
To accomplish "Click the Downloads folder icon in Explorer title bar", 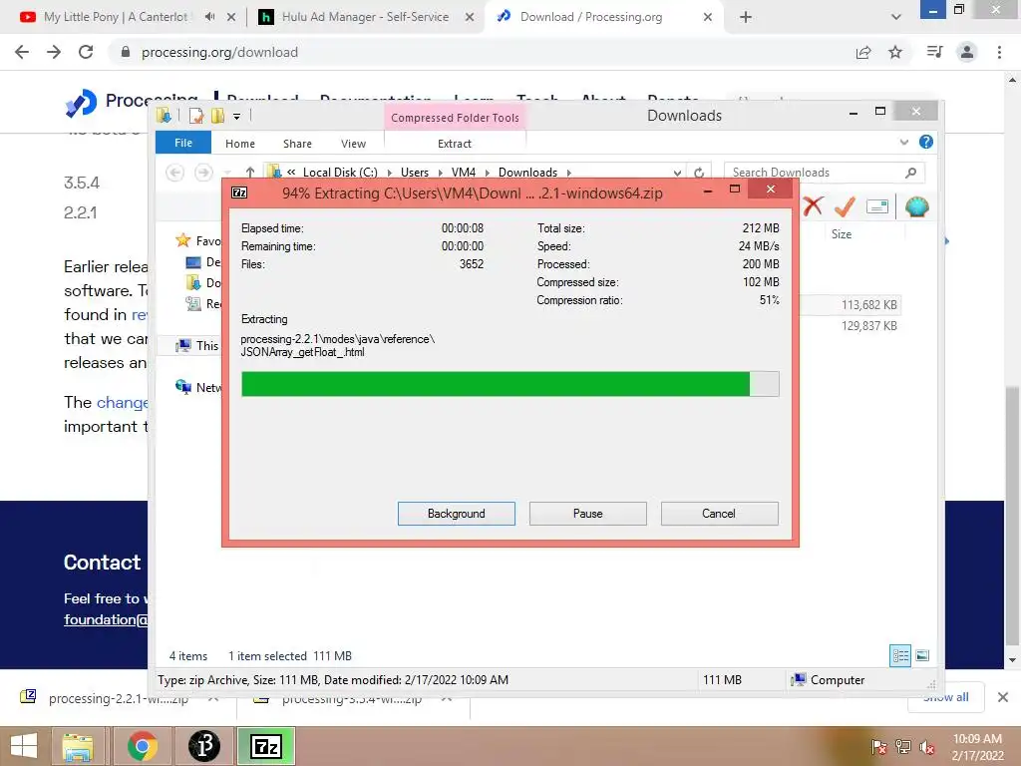I will tap(164, 116).
